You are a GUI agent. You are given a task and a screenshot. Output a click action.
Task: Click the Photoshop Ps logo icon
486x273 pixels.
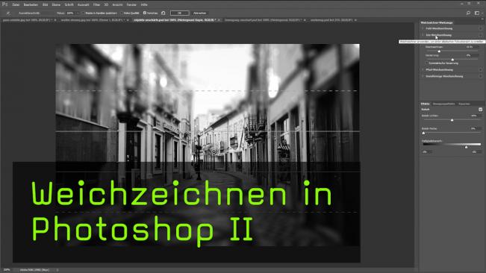tap(4, 4)
